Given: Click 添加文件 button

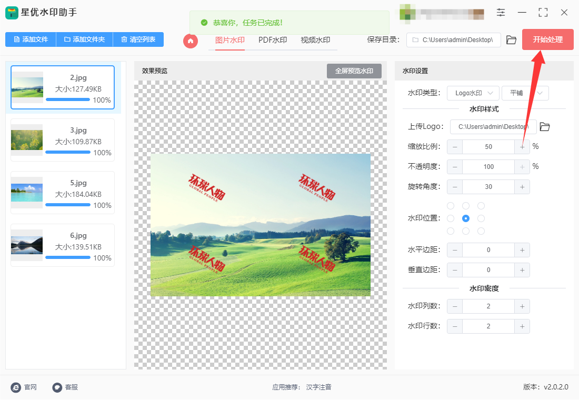Looking at the screenshot, I should tap(31, 39).
